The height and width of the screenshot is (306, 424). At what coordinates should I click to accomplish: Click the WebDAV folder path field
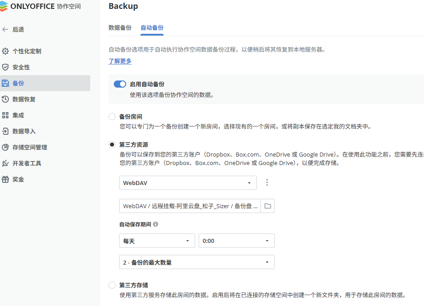tap(190, 206)
